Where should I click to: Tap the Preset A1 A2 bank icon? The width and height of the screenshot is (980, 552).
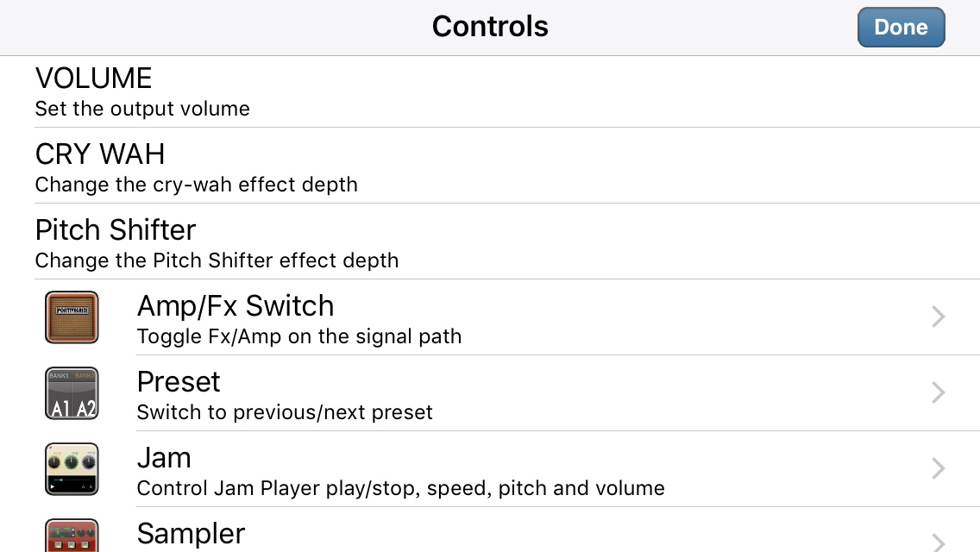(72, 393)
